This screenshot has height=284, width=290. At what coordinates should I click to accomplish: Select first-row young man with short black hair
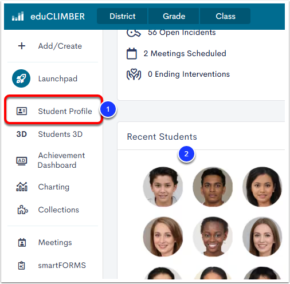[213, 187]
